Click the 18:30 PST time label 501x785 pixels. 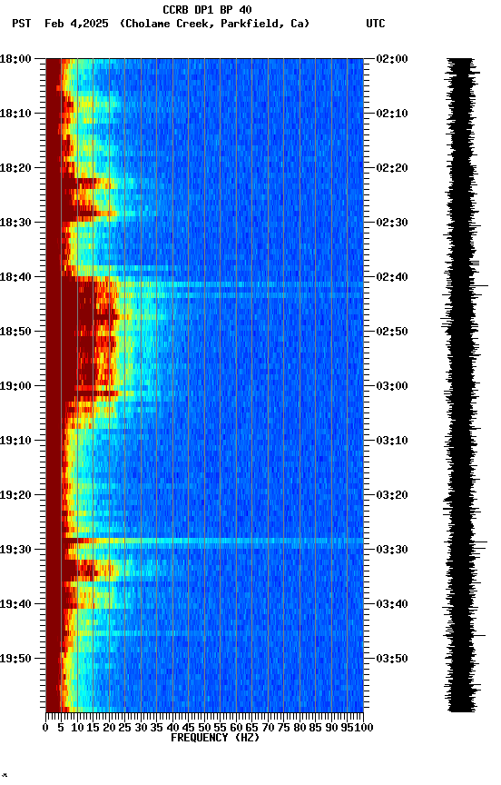point(15,223)
